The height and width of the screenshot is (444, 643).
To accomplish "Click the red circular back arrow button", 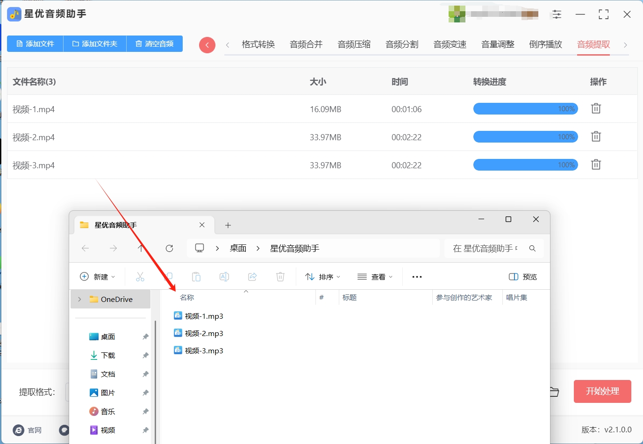I will click(x=207, y=45).
